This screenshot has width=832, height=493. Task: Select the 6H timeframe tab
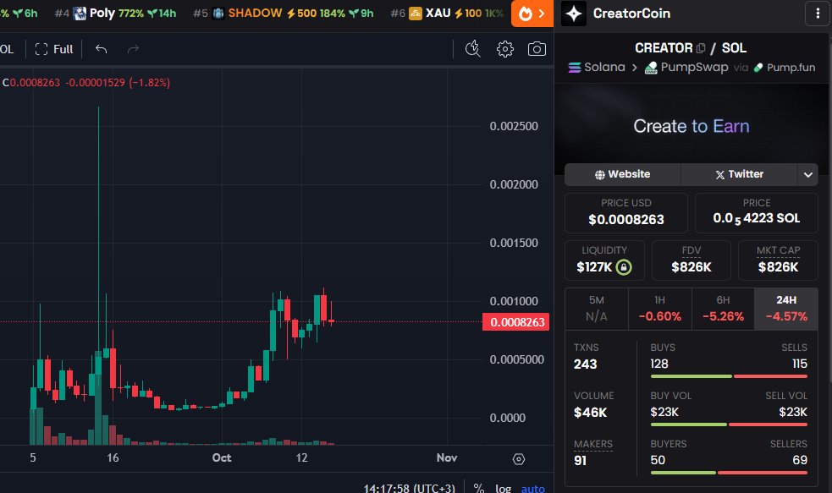723,309
